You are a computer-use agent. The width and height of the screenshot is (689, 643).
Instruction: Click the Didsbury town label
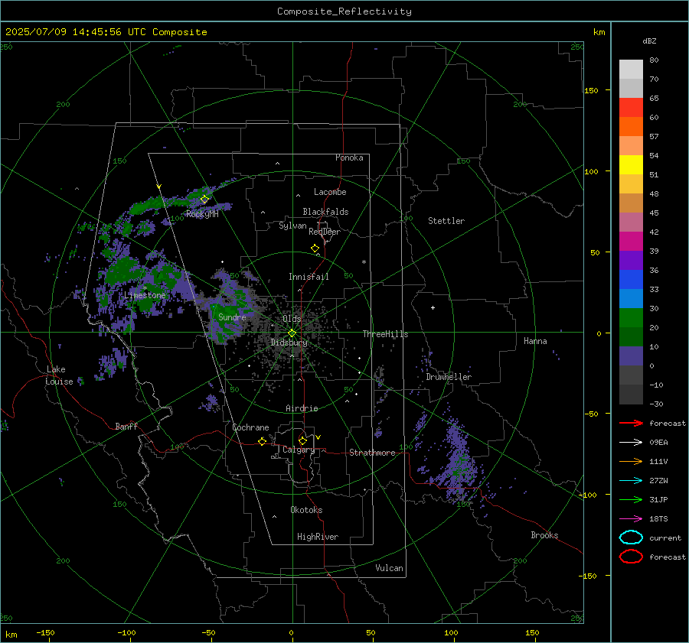[x=289, y=343]
